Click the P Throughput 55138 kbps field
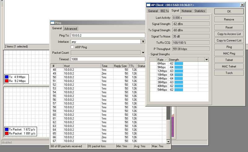This screenshot has width=248, height=152. [x=191, y=49]
